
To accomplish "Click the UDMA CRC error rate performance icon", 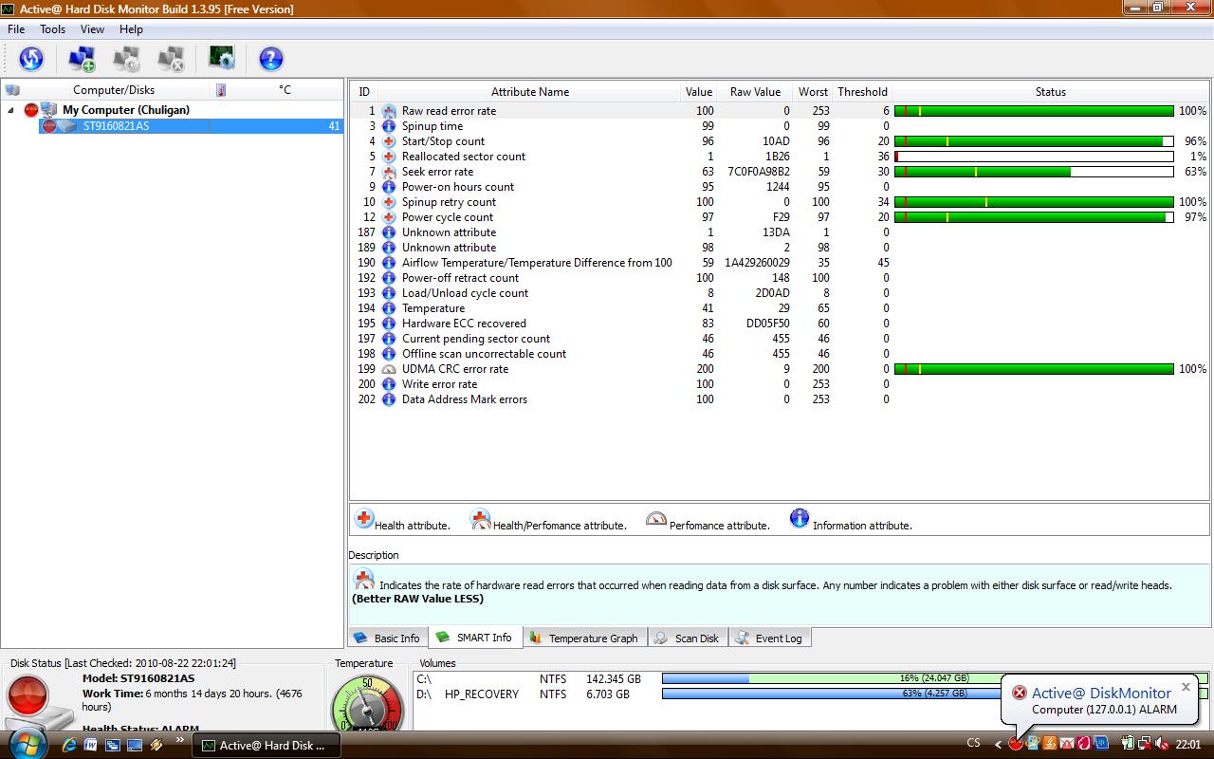I will [x=389, y=369].
